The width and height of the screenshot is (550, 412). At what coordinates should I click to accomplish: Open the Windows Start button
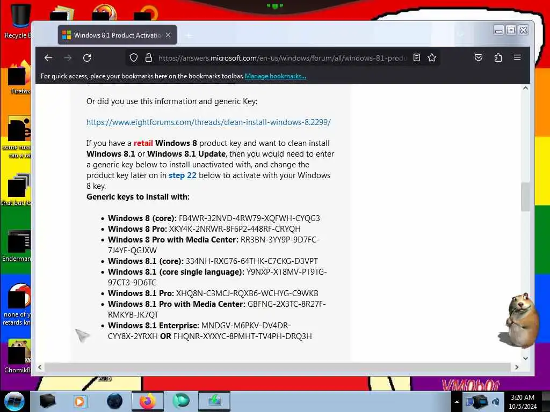click(x=15, y=401)
